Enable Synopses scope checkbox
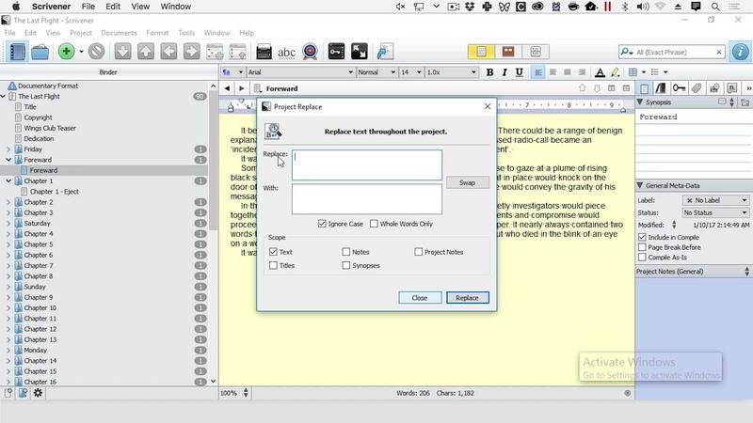 (346, 265)
